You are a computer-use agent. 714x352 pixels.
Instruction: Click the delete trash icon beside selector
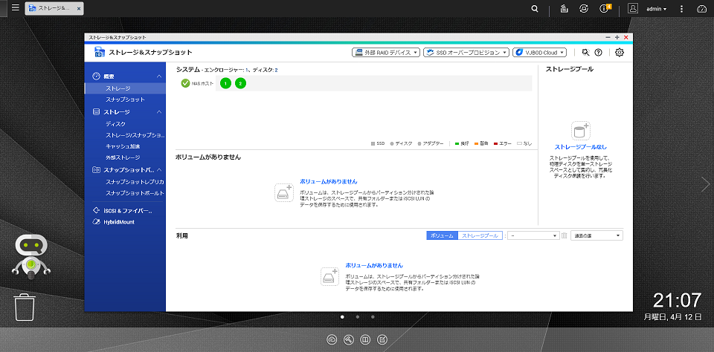pyautogui.click(x=565, y=235)
